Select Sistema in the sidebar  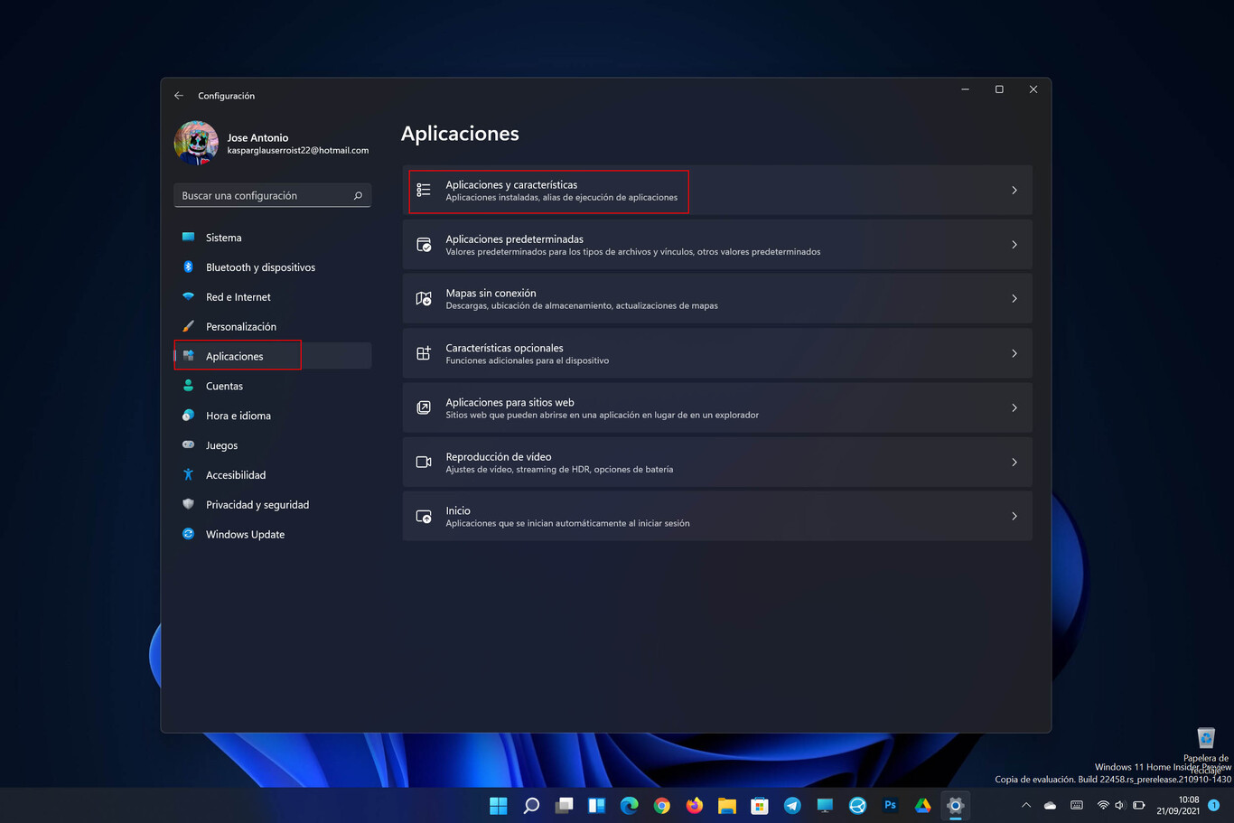pyautogui.click(x=223, y=238)
